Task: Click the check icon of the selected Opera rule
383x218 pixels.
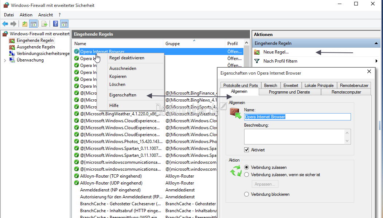Action: (x=77, y=51)
